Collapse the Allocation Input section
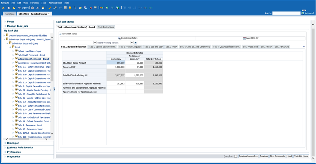 [x=60, y=34]
